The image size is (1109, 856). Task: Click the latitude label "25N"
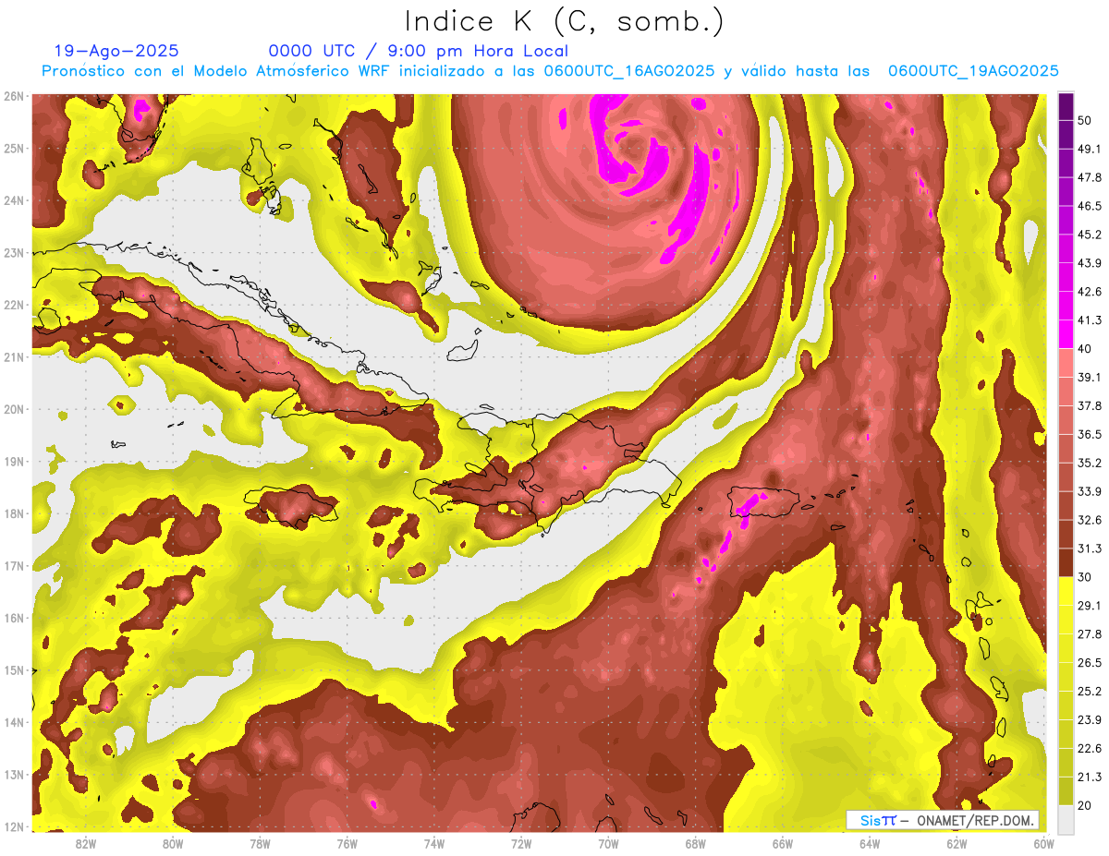[x=14, y=148]
